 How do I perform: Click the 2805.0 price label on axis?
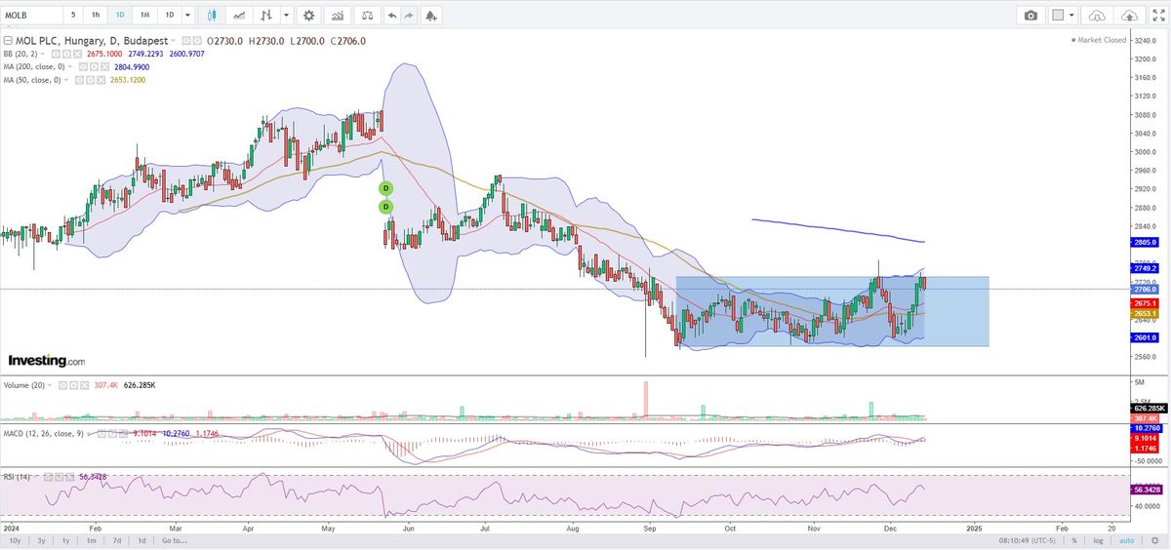1145,242
